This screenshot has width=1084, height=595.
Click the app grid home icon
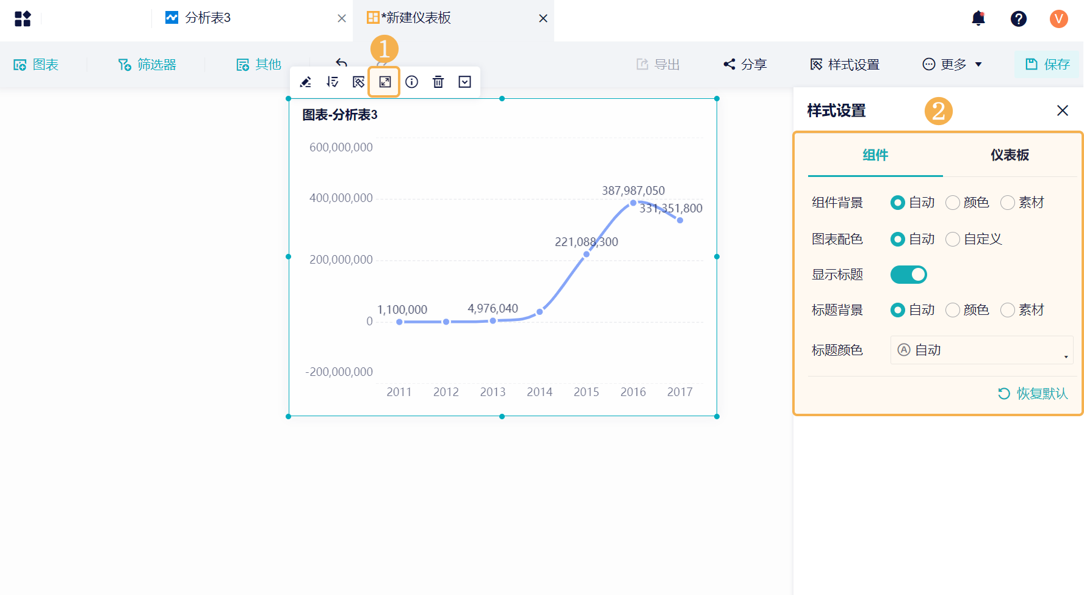click(23, 19)
